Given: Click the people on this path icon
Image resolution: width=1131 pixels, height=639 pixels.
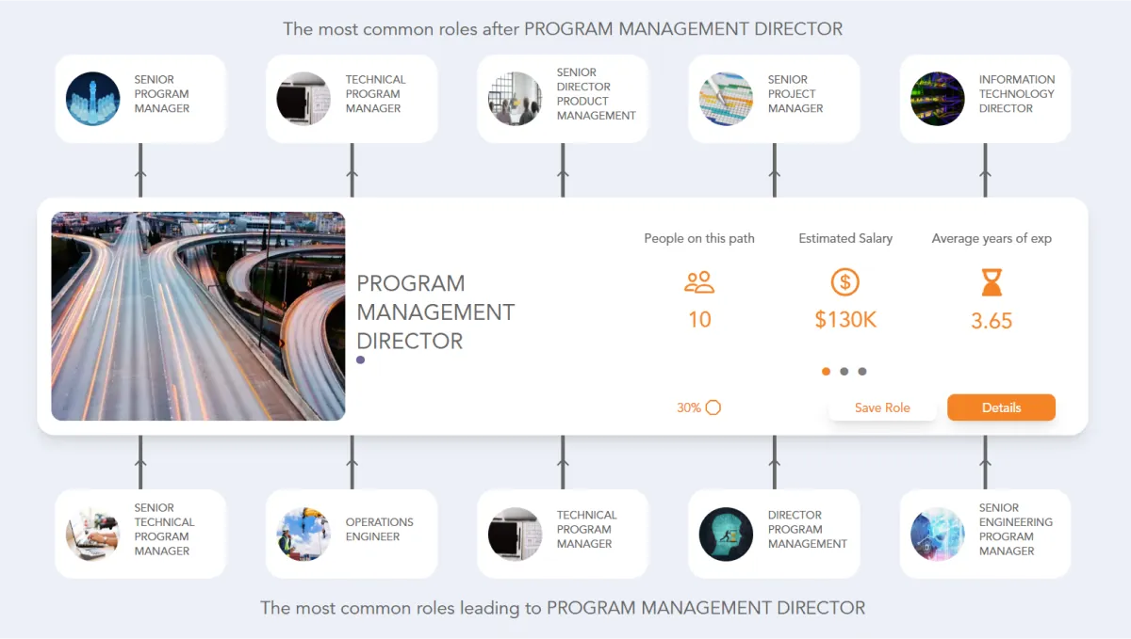Looking at the screenshot, I should pyautogui.click(x=699, y=282).
